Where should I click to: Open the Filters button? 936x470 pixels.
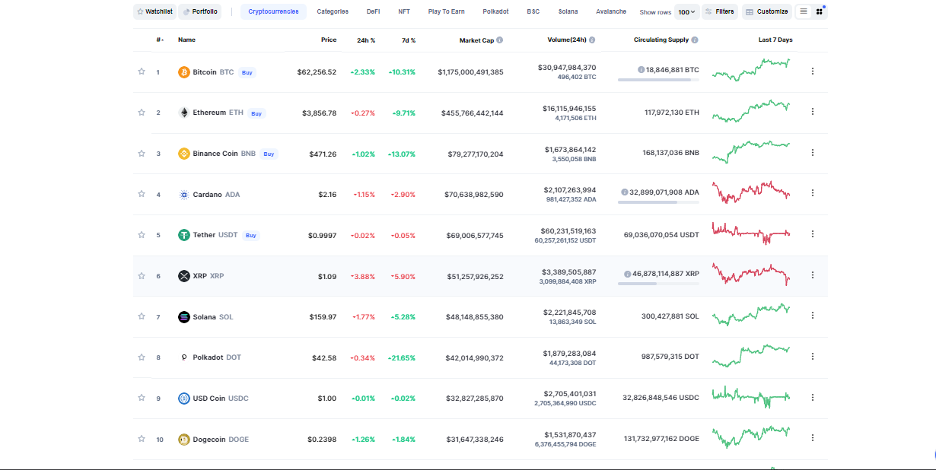point(720,11)
